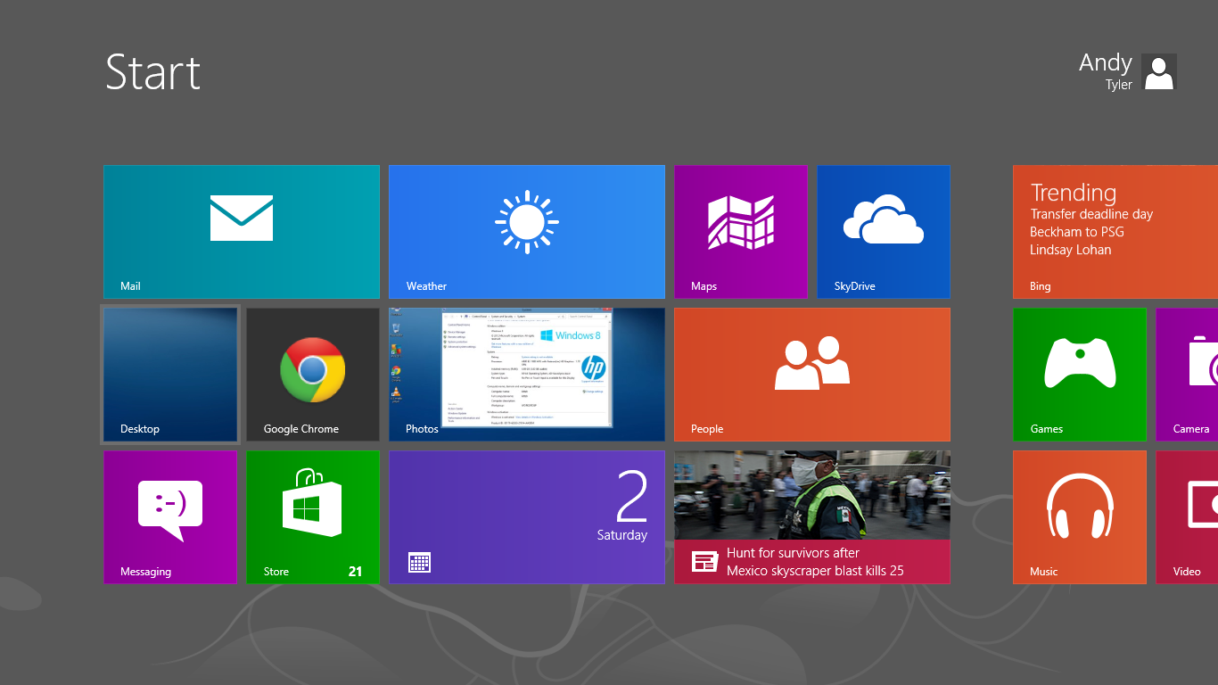Open the Store shopping bag tile
Screen dimensions: 1218x685
pos(313,517)
